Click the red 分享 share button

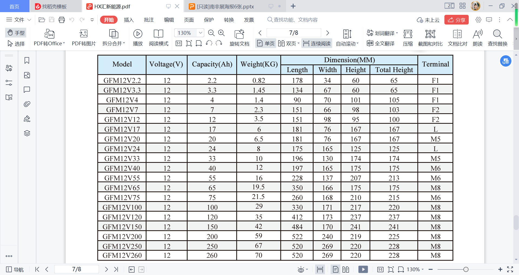tap(456, 20)
